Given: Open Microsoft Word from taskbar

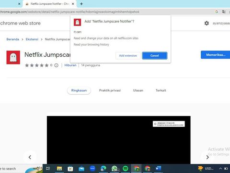Looking at the screenshot, I should [x=158, y=169].
